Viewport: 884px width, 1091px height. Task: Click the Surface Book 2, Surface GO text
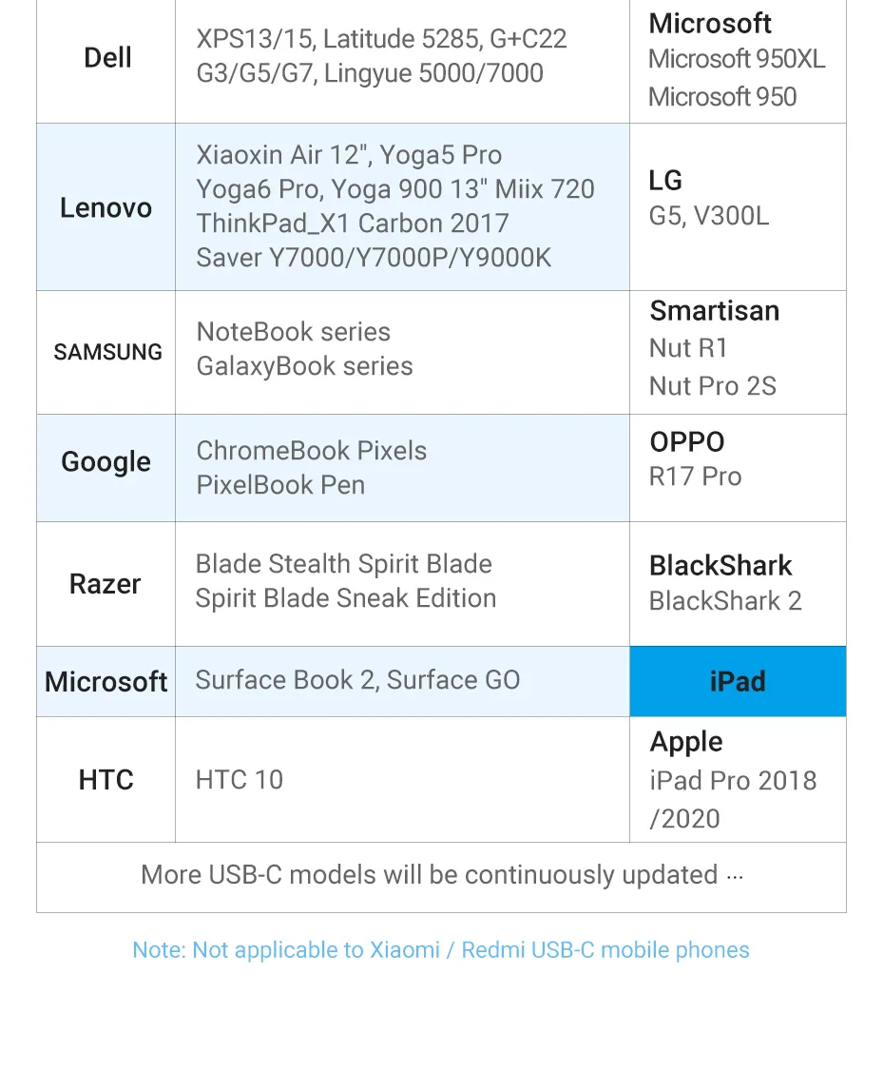point(357,680)
